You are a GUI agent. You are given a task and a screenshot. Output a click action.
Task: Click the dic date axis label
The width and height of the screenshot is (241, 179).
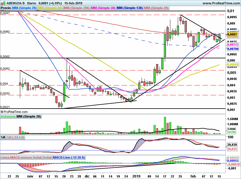[x=87, y=176]
